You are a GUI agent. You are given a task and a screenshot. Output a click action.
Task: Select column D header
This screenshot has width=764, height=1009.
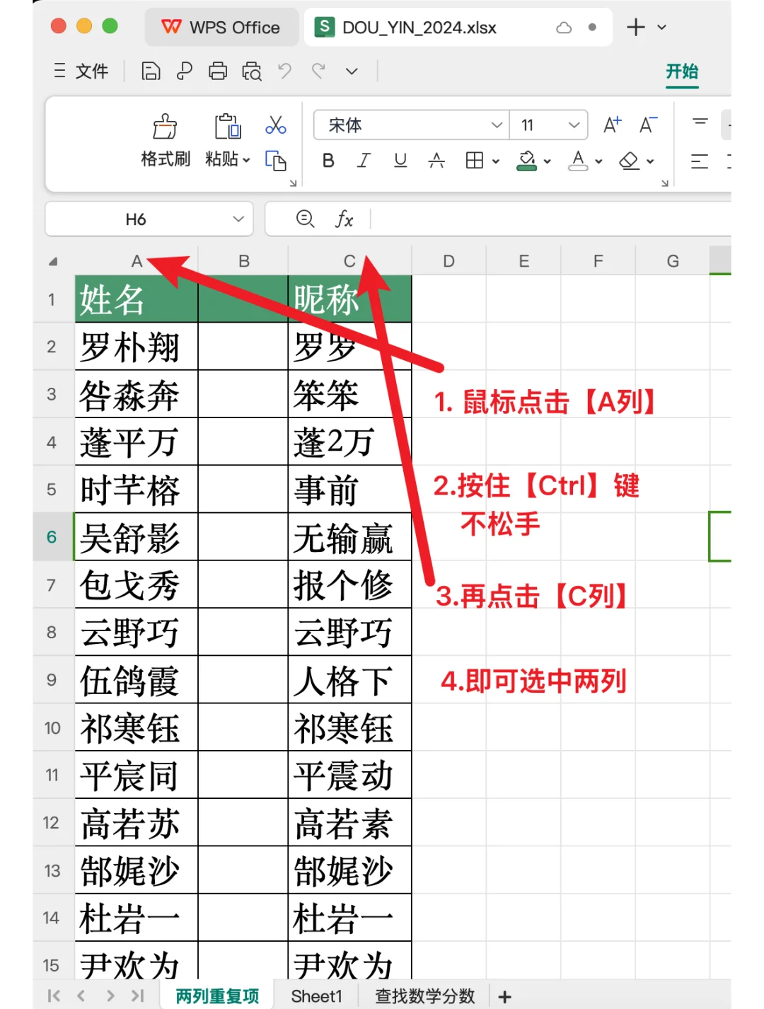click(x=448, y=261)
